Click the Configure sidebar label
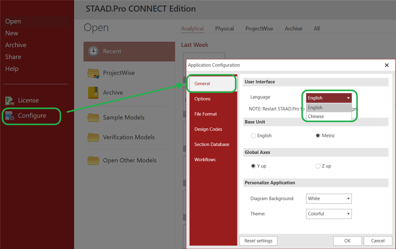This screenshot has width=396, height=249. 32,115
